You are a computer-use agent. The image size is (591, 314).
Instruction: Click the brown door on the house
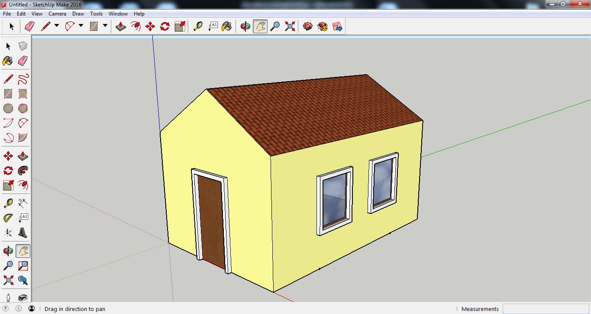(212, 222)
